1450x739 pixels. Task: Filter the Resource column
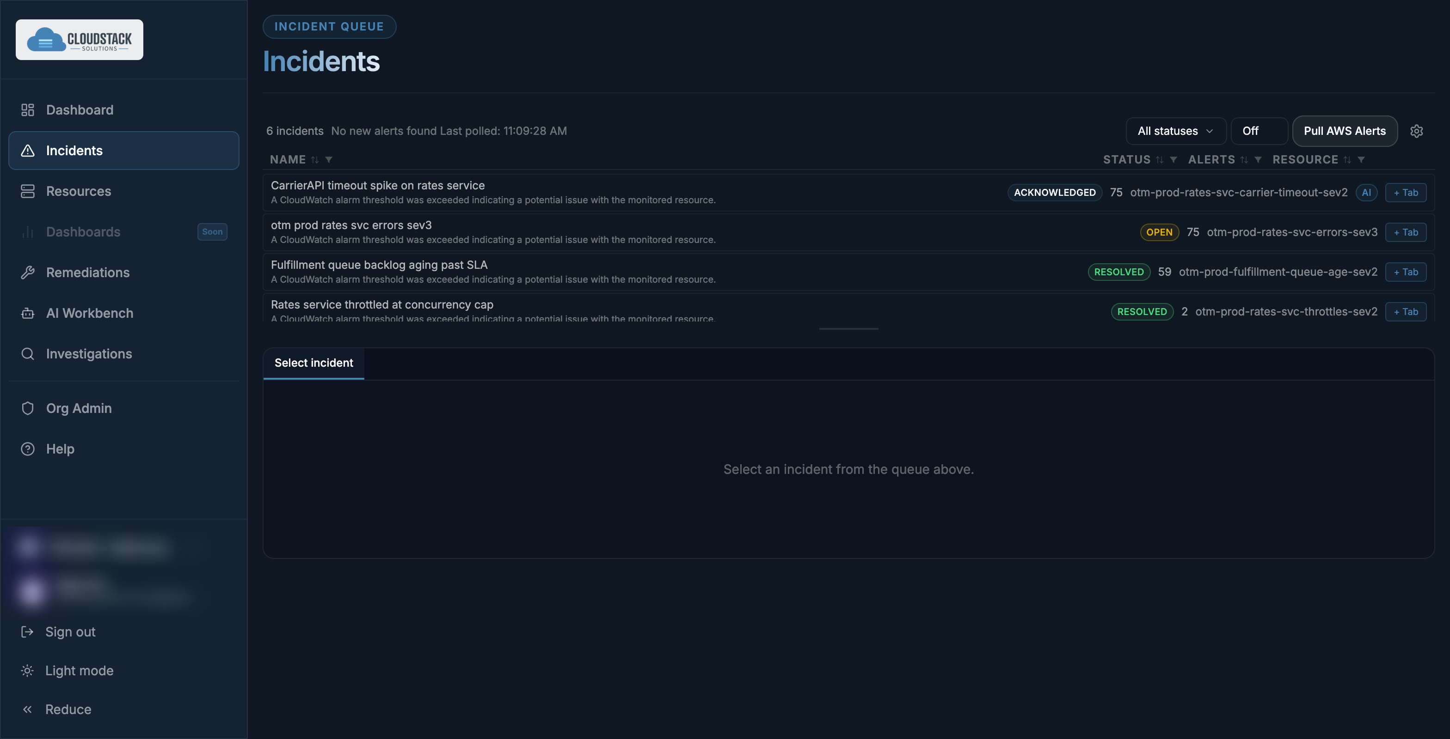tap(1361, 160)
